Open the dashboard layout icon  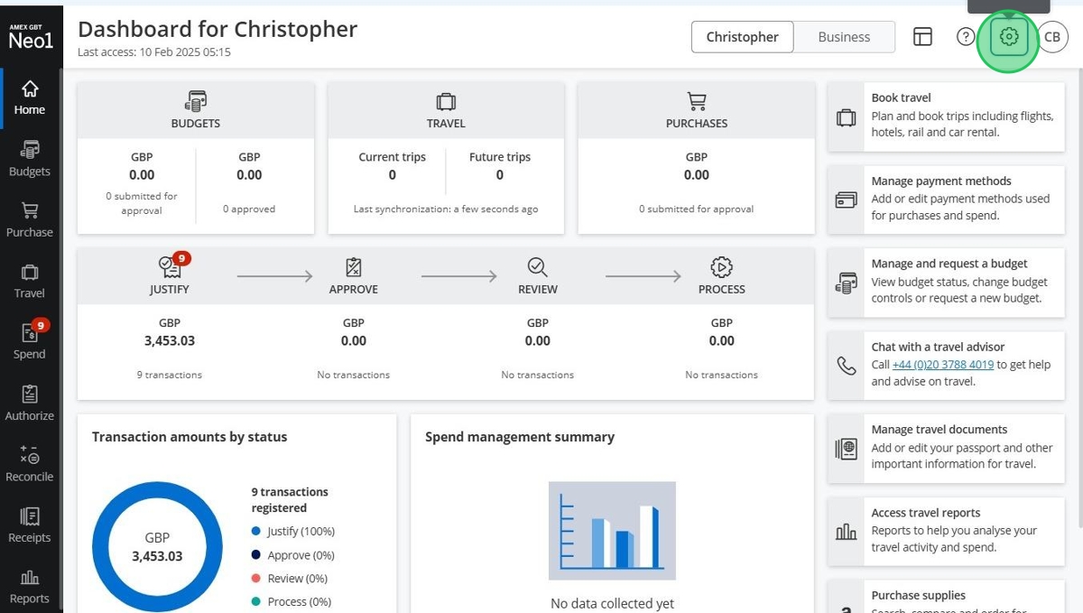click(x=922, y=37)
